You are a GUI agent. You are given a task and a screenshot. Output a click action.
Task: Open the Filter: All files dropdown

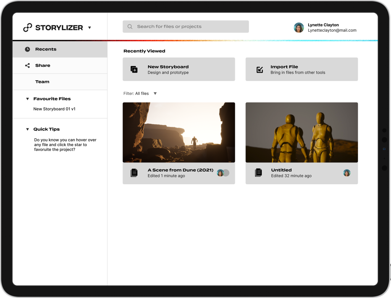[x=140, y=93]
